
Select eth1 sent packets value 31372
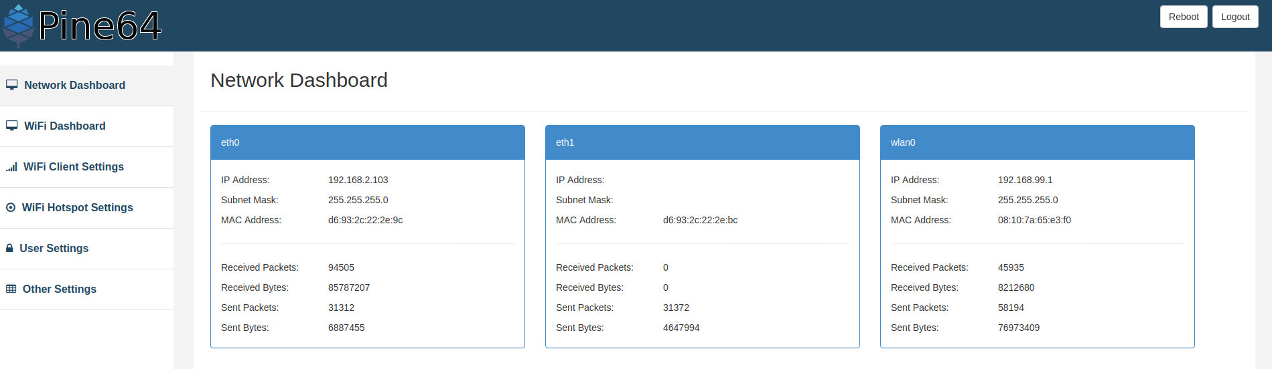676,307
